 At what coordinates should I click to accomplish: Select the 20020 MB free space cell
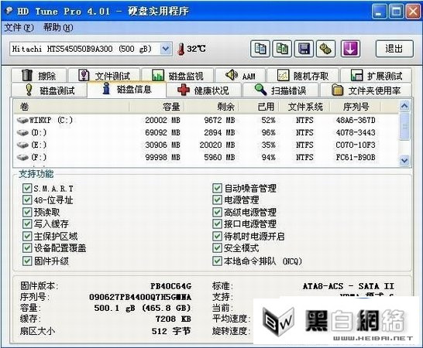coord(217,145)
